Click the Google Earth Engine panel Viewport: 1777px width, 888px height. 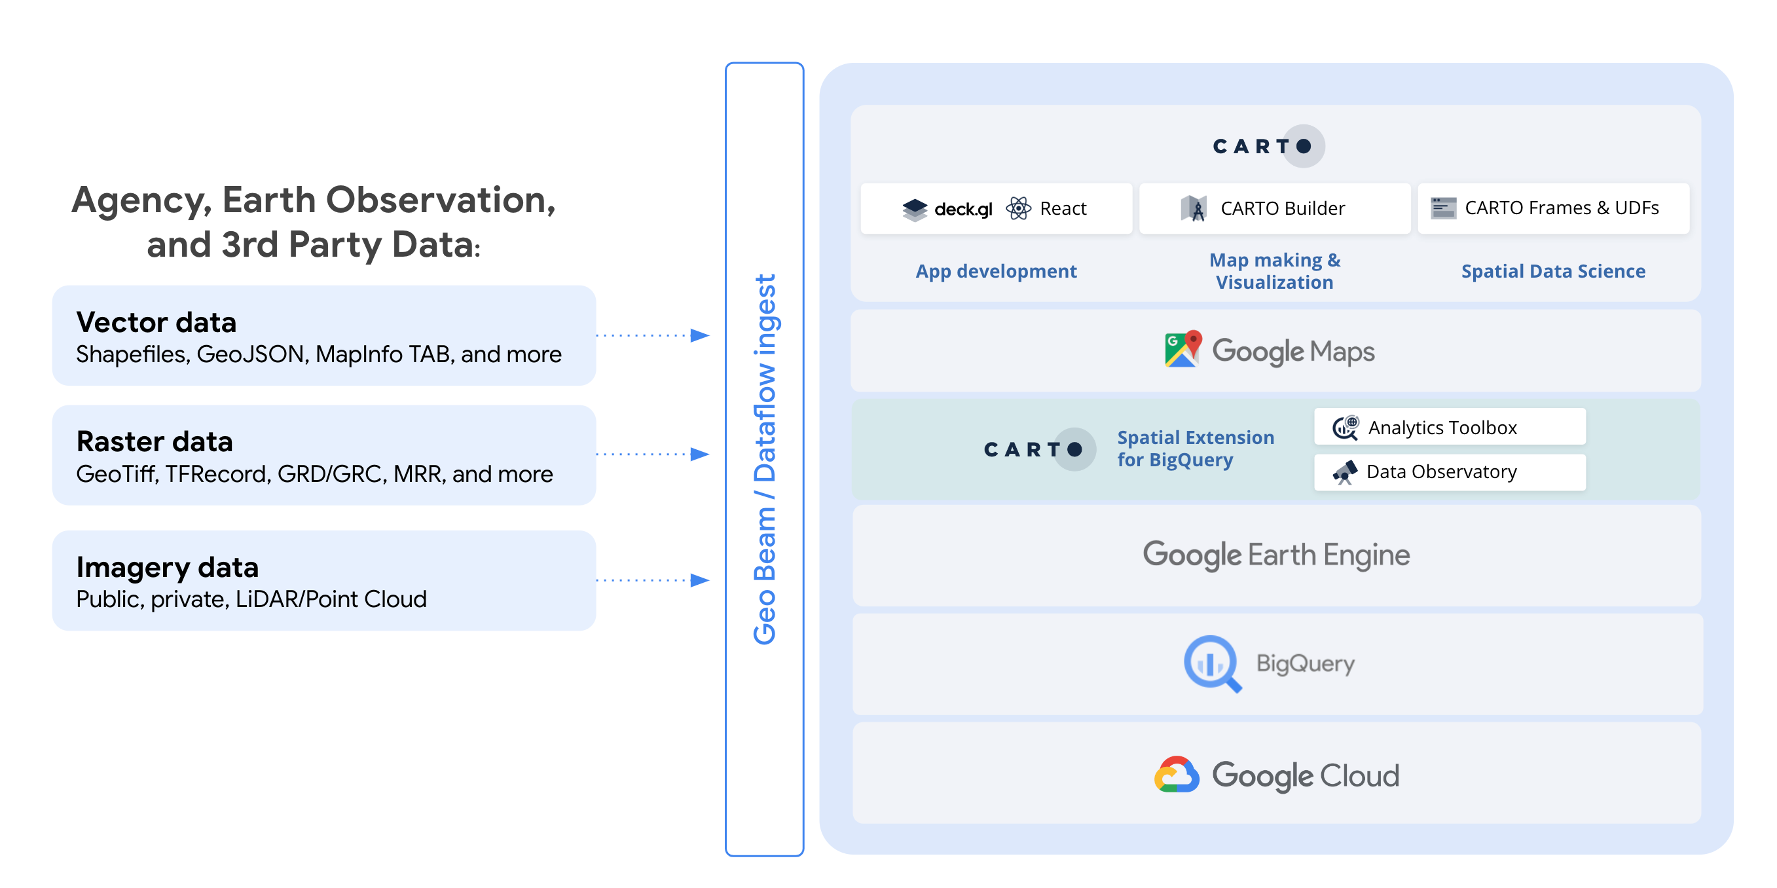coord(1276,555)
